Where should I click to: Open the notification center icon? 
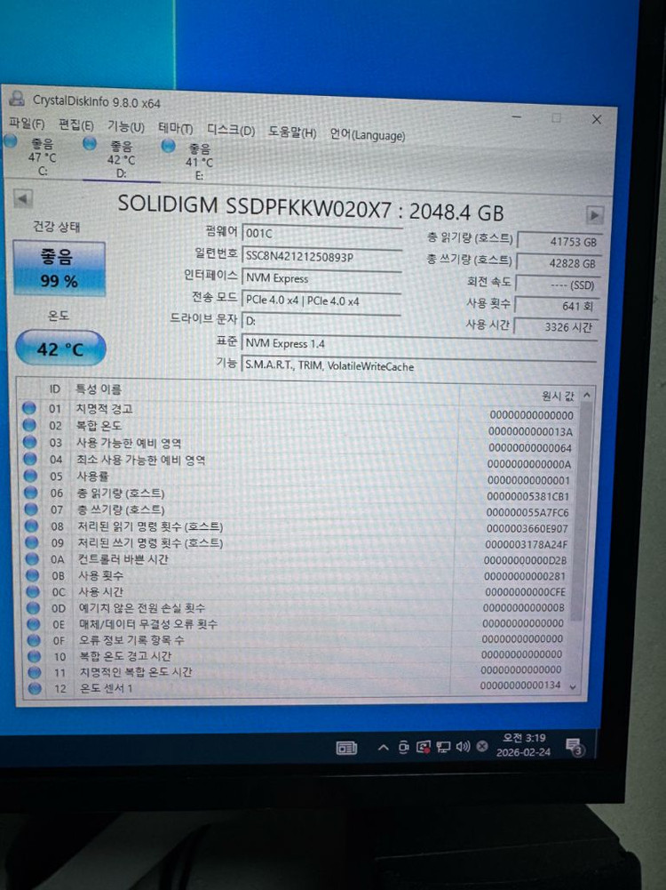[x=574, y=746]
